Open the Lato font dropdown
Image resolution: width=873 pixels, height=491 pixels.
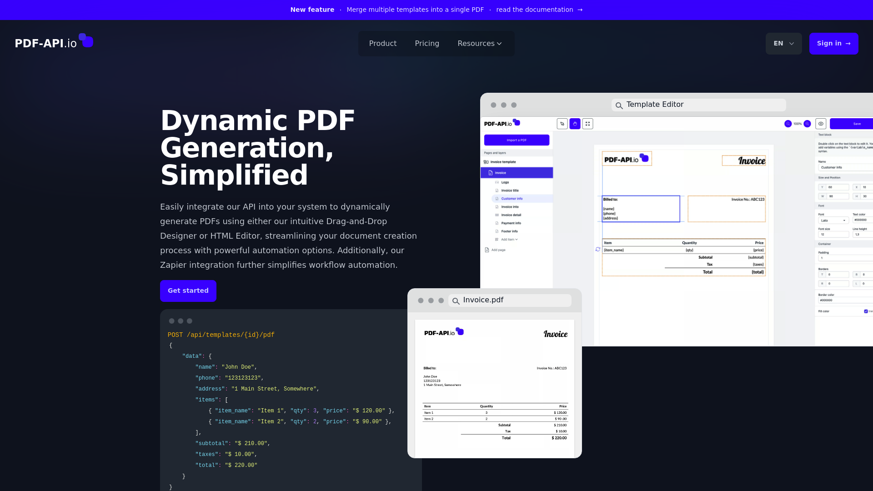833,220
